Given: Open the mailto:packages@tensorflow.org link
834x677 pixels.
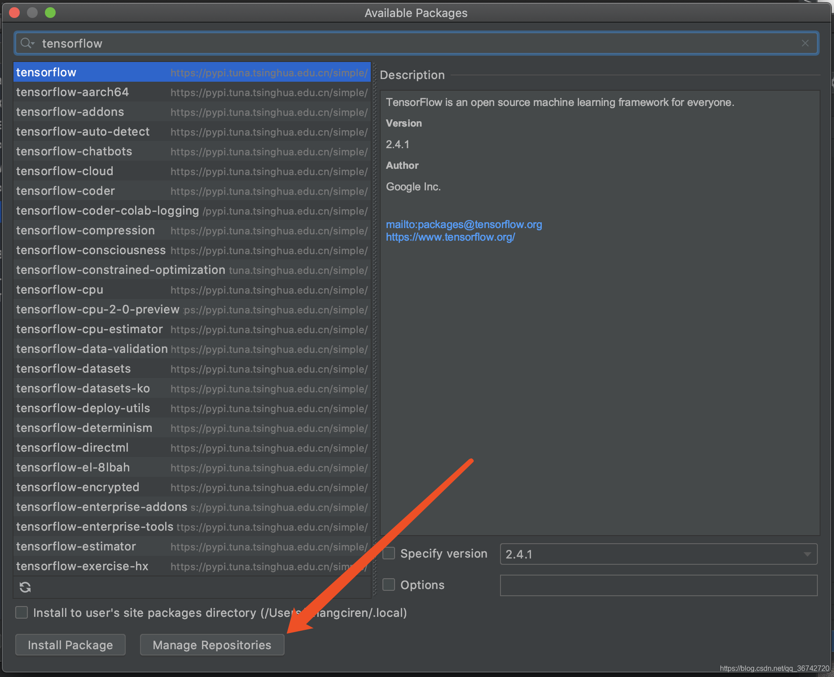Looking at the screenshot, I should click(464, 224).
